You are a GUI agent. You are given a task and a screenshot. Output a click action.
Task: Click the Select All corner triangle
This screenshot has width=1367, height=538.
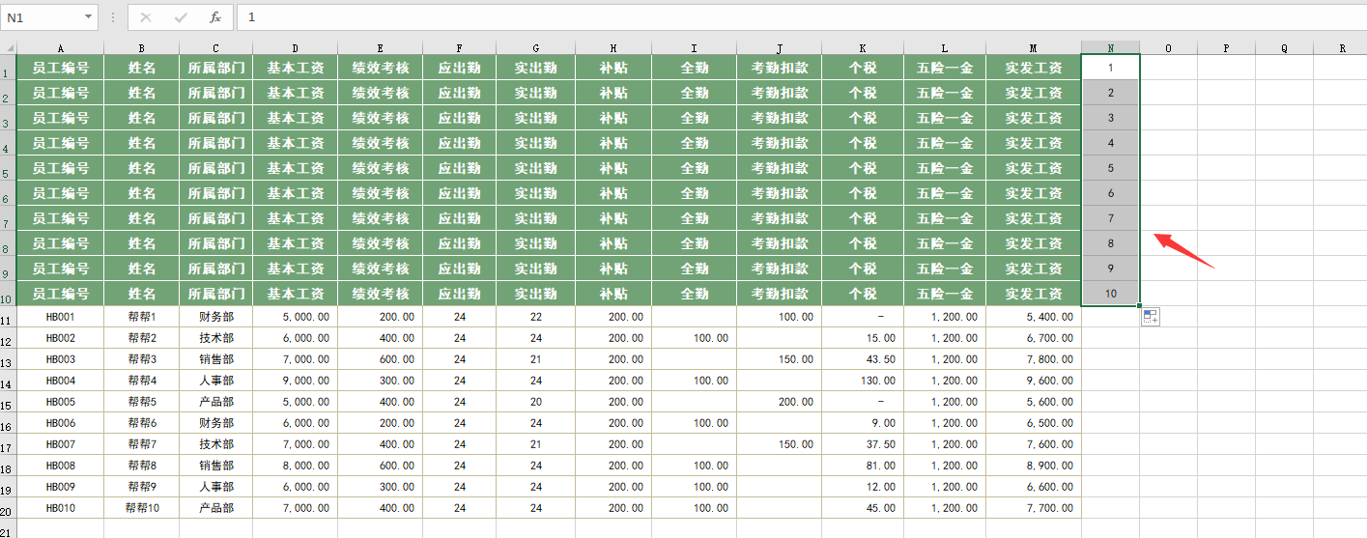click(x=9, y=48)
